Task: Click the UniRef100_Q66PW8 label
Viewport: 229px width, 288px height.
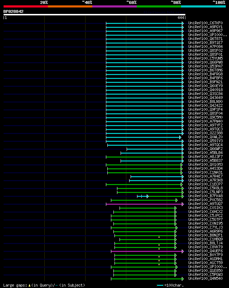Action: [x=205, y=63]
